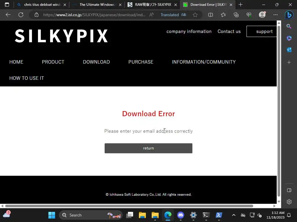Open the Bing Copilot sidebar icon
Screen dimensions: 297x222
pyautogui.click(x=289, y=15)
